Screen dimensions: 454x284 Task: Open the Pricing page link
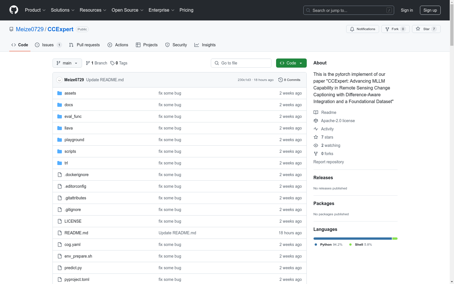pyautogui.click(x=186, y=10)
